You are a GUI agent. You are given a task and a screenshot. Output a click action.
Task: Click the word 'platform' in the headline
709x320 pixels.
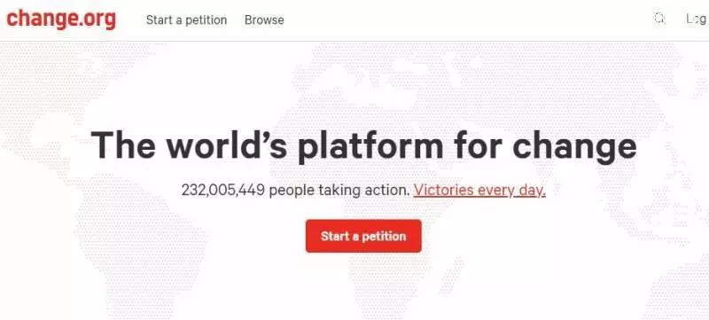pyautogui.click(x=370, y=145)
